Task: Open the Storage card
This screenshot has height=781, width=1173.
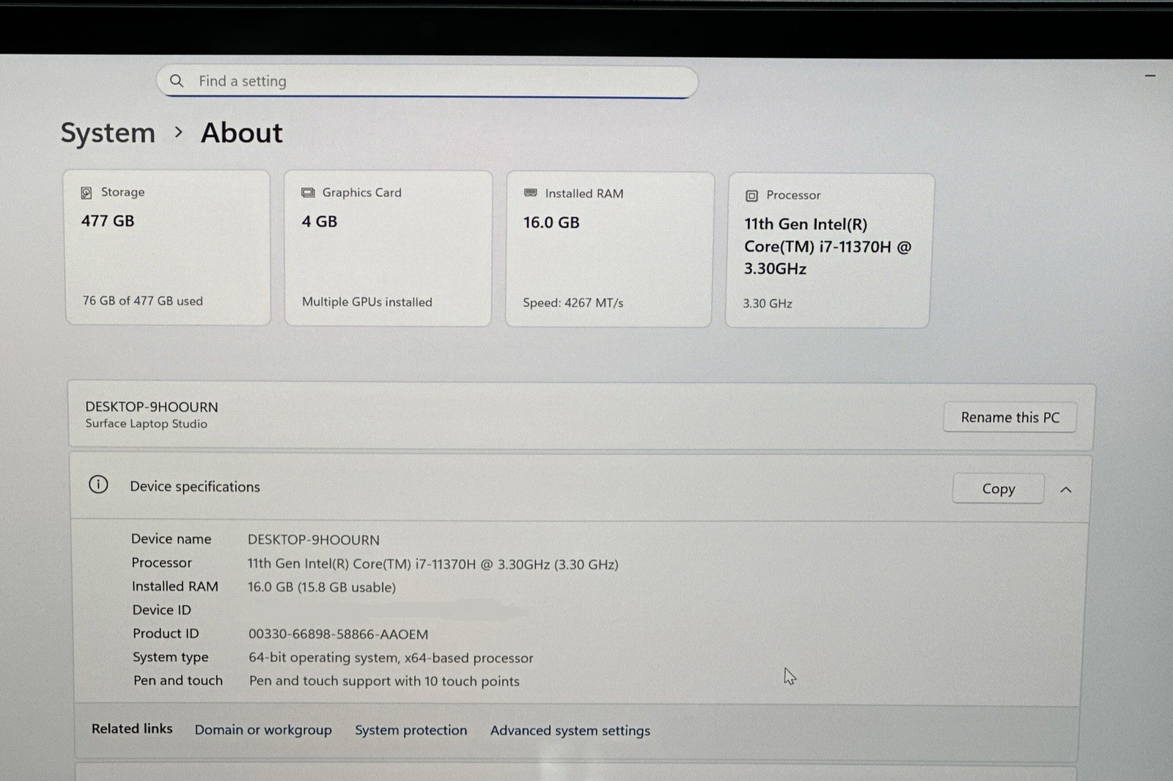Action: pyautogui.click(x=167, y=248)
